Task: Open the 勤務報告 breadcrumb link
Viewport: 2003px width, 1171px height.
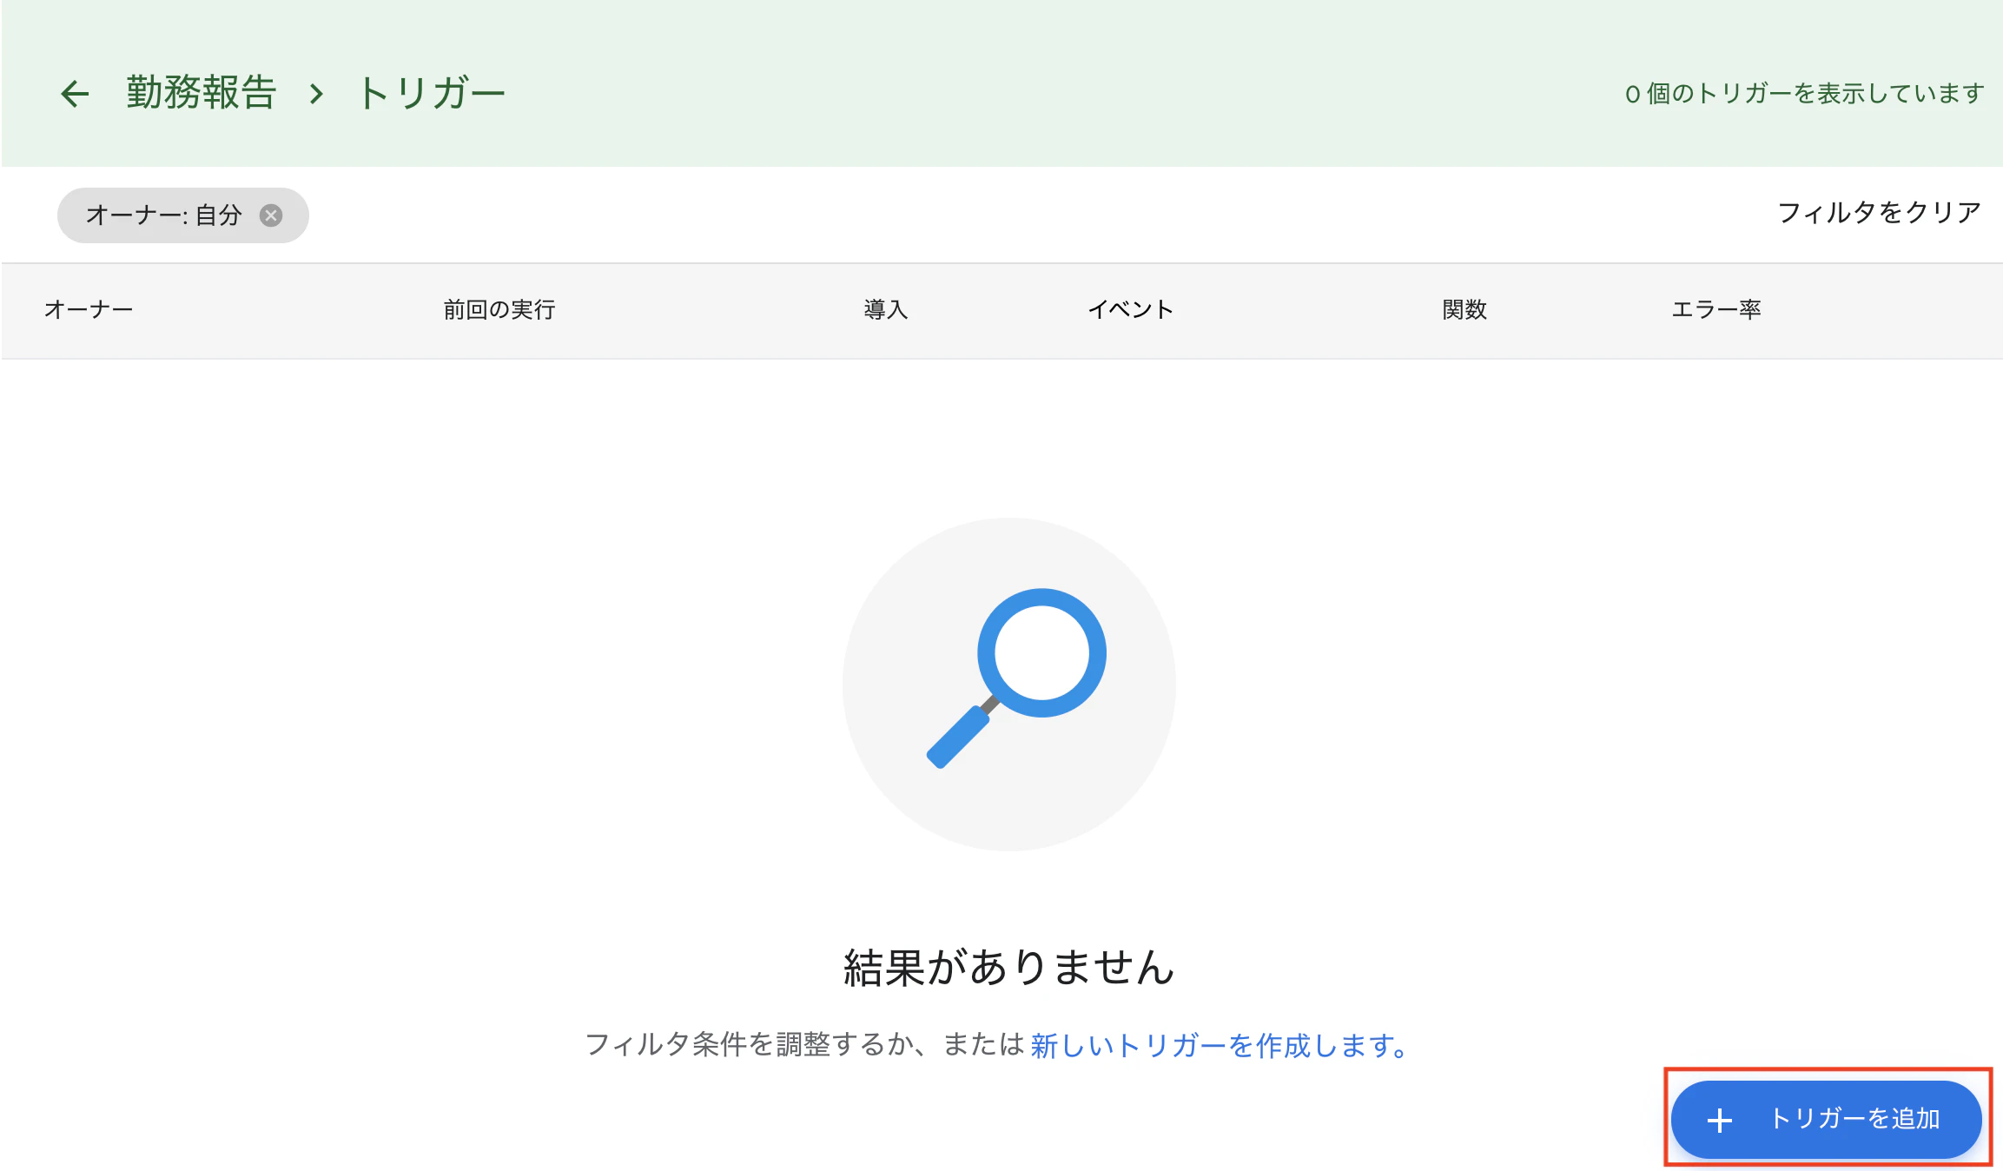Action: click(202, 92)
